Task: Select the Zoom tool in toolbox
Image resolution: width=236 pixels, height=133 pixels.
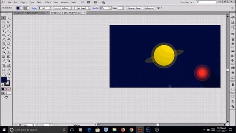Action: coord(9,74)
